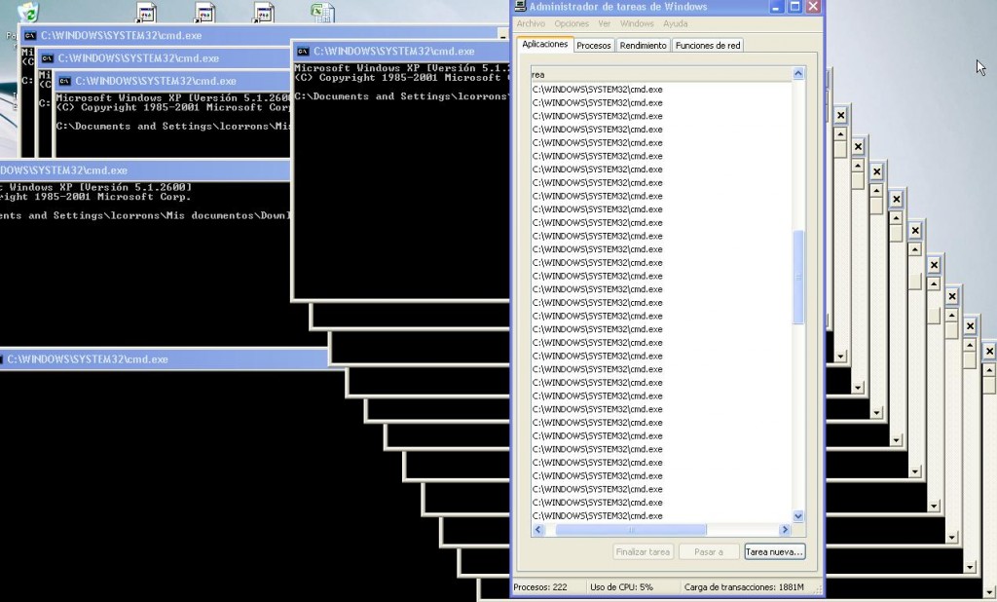Screen dimensions: 997x602
Task: Click the Task Manager title bar icon
Action: pos(520,7)
